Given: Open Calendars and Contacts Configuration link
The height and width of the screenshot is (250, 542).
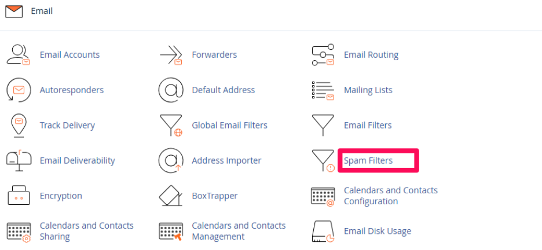Looking at the screenshot, I should 390,196.
